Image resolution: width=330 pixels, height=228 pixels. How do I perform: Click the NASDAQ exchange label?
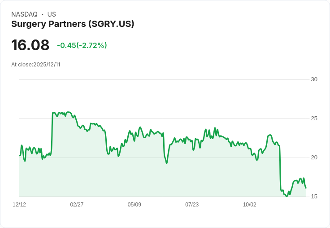[x=24, y=14]
